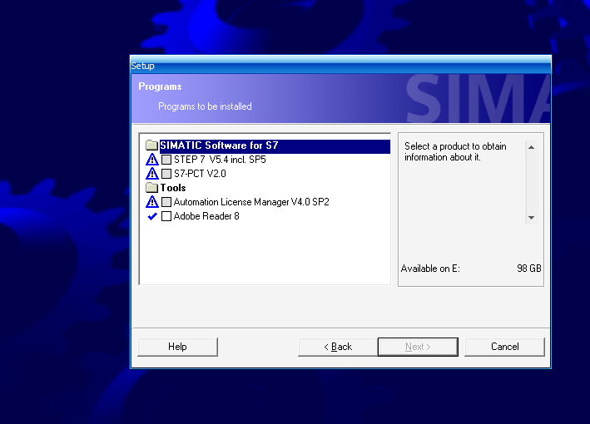The image size is (590, 424).
Task: Click the warning triangle next to S7-PCT
Action: click(x=152, y=174)
